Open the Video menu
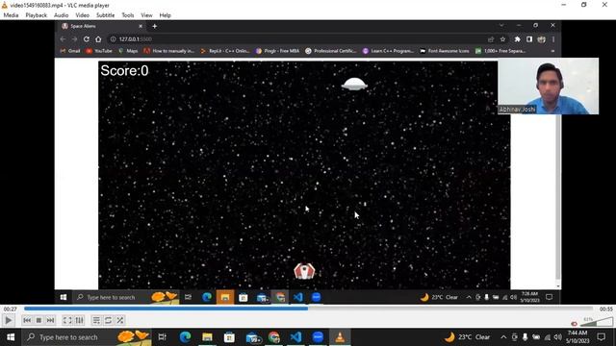 [x=82, y=15]
